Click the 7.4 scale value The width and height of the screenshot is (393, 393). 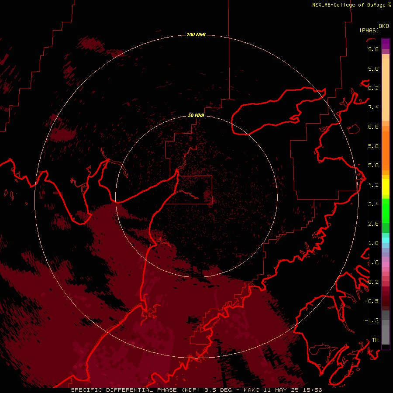coord(373,107)
